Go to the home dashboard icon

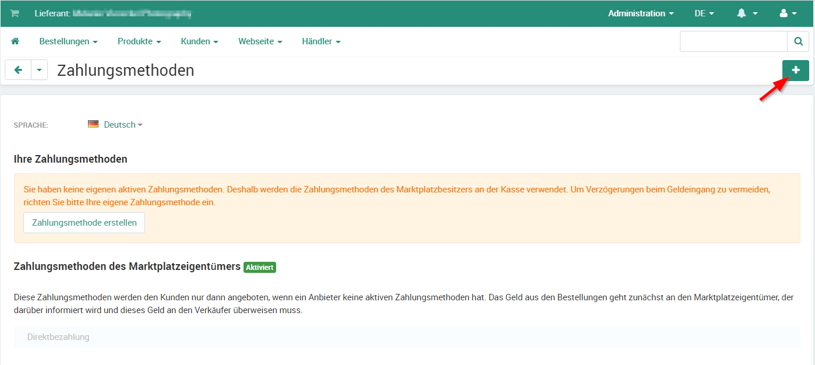click(15, 41)
